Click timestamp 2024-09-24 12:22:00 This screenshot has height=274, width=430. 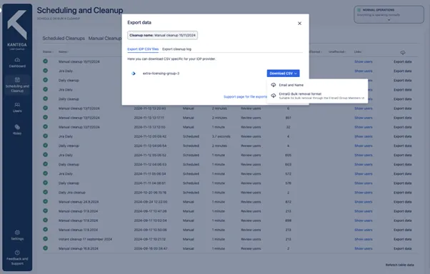[151, 202]
